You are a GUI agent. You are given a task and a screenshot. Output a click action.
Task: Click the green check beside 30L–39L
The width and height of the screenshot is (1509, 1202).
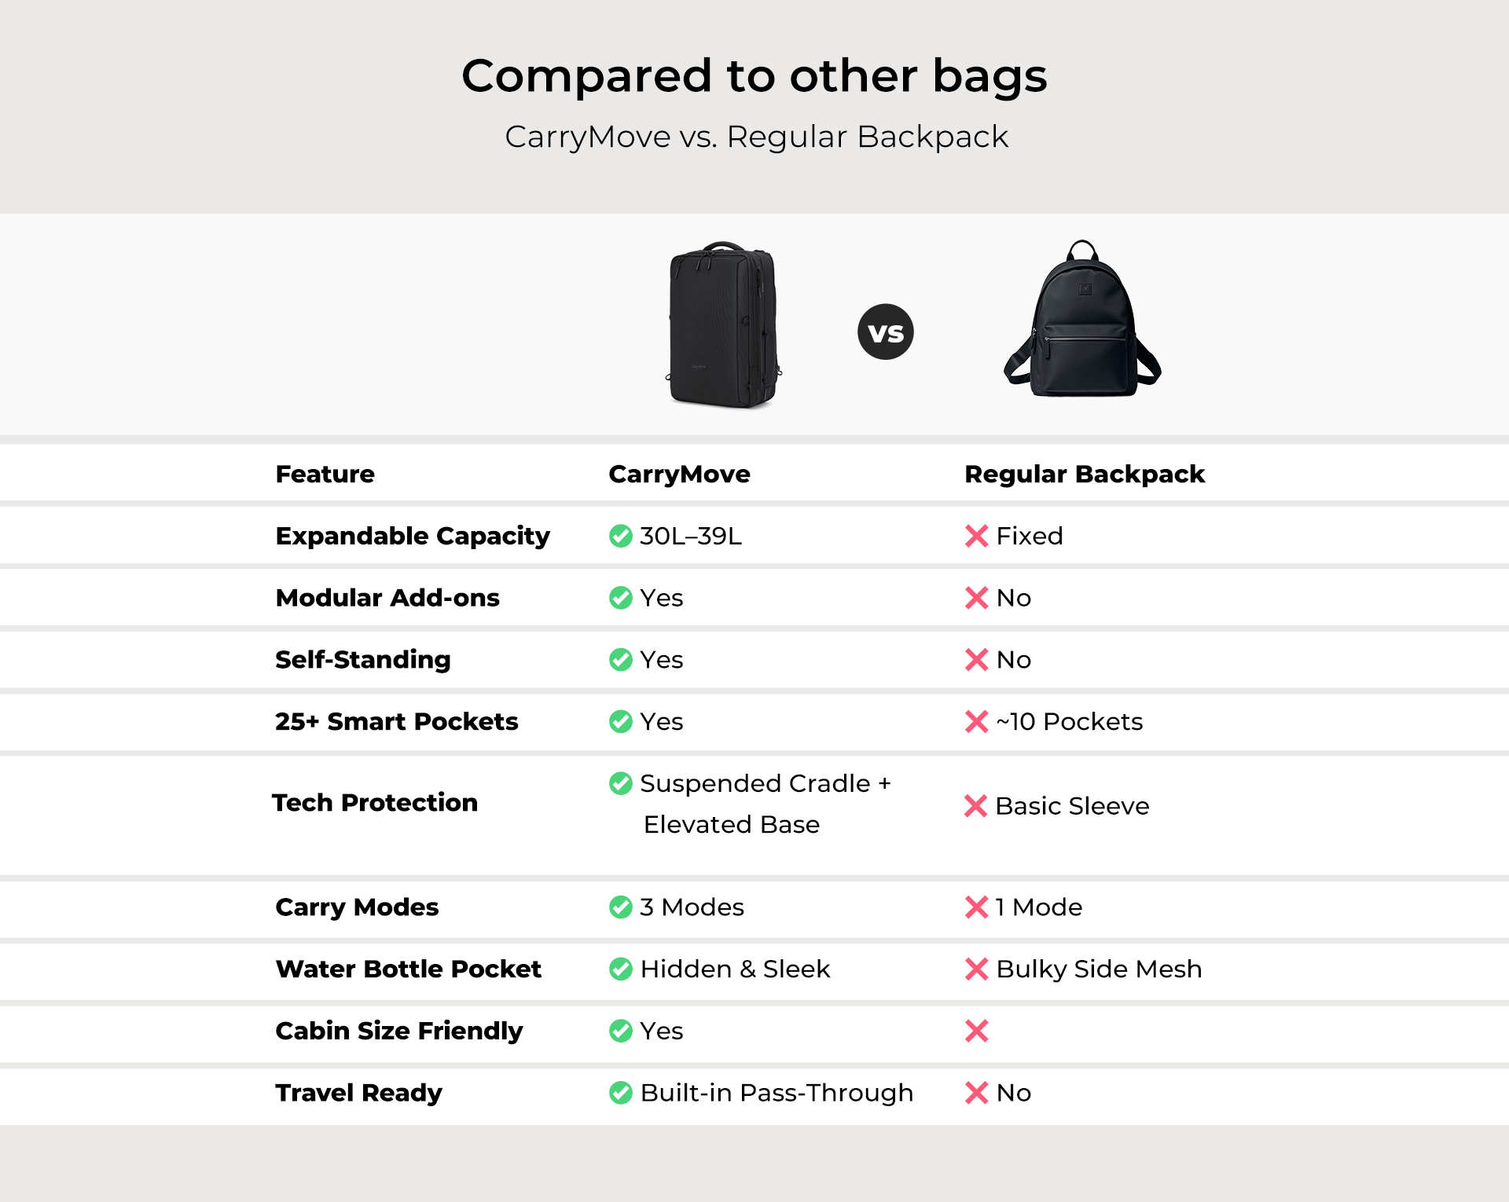[x=621, y=536]
